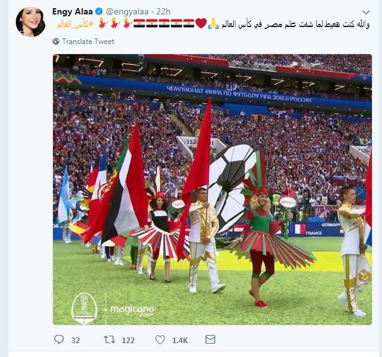This screenshot has width=382, height=357.
Task: Click the globe icon beside Translate Tweet
Action: [x=56, y=42]
